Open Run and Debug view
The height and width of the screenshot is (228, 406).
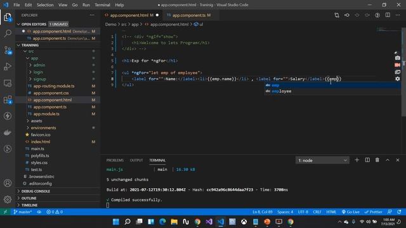[8, 66]
